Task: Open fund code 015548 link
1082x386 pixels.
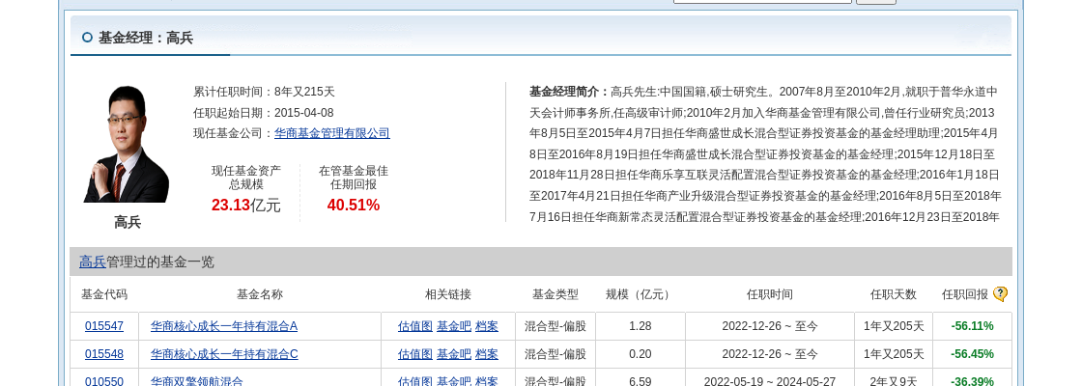Action: point(104,354)
